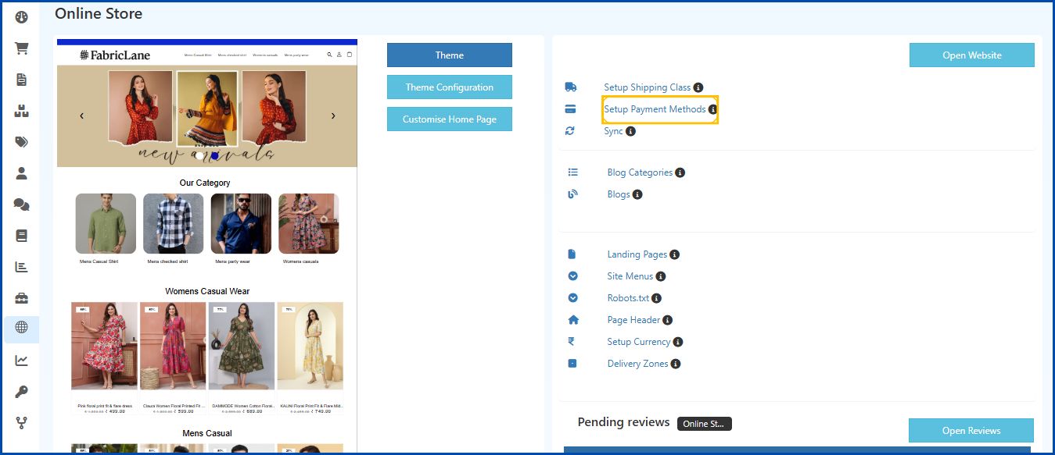Click the info icon beside Setup Shipping Class
Viewport: 1055px width, 455px height.
pos(698,87)
